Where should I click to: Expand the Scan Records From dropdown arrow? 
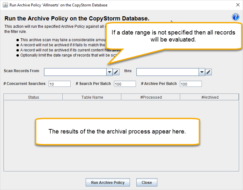coord(110,72)
